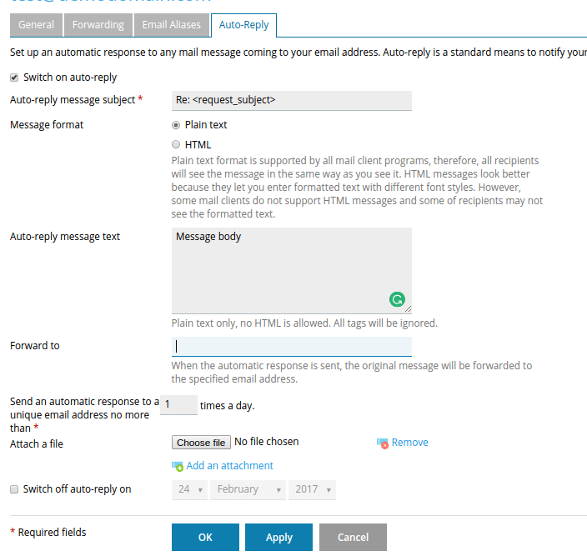Click the 'Switch on auto-reply' label

(70, 78)
